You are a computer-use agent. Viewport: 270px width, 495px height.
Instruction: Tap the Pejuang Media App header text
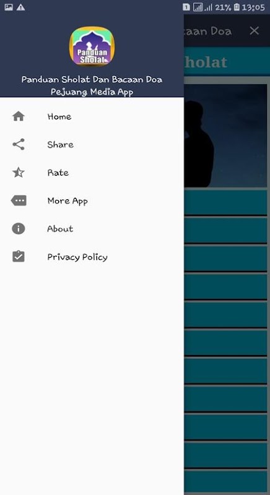coord(92,92)
